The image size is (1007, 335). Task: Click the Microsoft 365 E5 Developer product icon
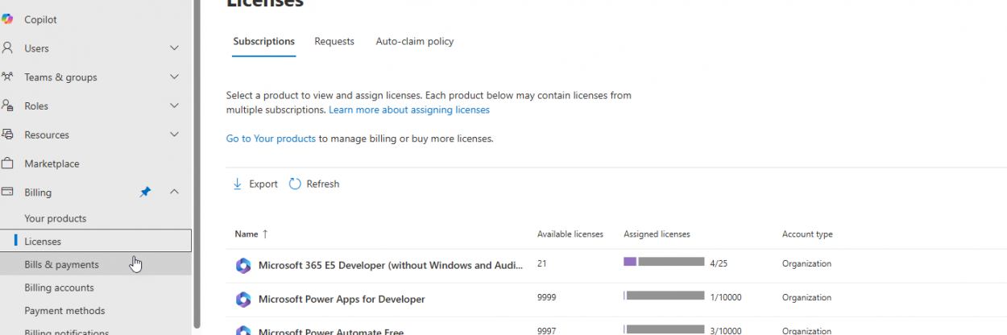pos(243,265)
